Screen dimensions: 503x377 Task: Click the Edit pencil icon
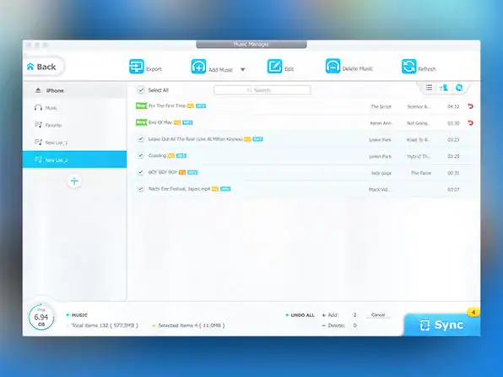(274, 67)
